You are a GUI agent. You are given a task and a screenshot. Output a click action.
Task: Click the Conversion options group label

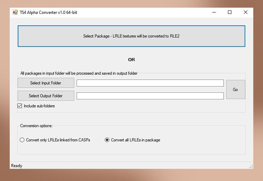tap(36, 126)
